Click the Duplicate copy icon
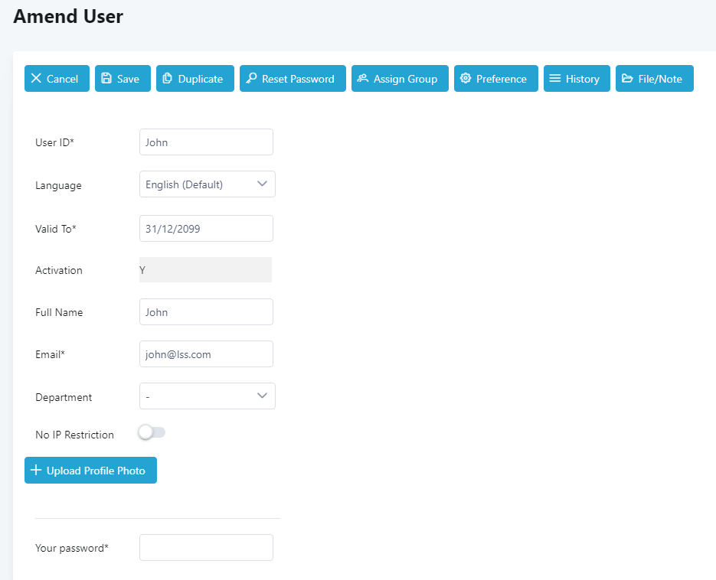Viewport: 716px width, 580px height. tap(168, 79)
